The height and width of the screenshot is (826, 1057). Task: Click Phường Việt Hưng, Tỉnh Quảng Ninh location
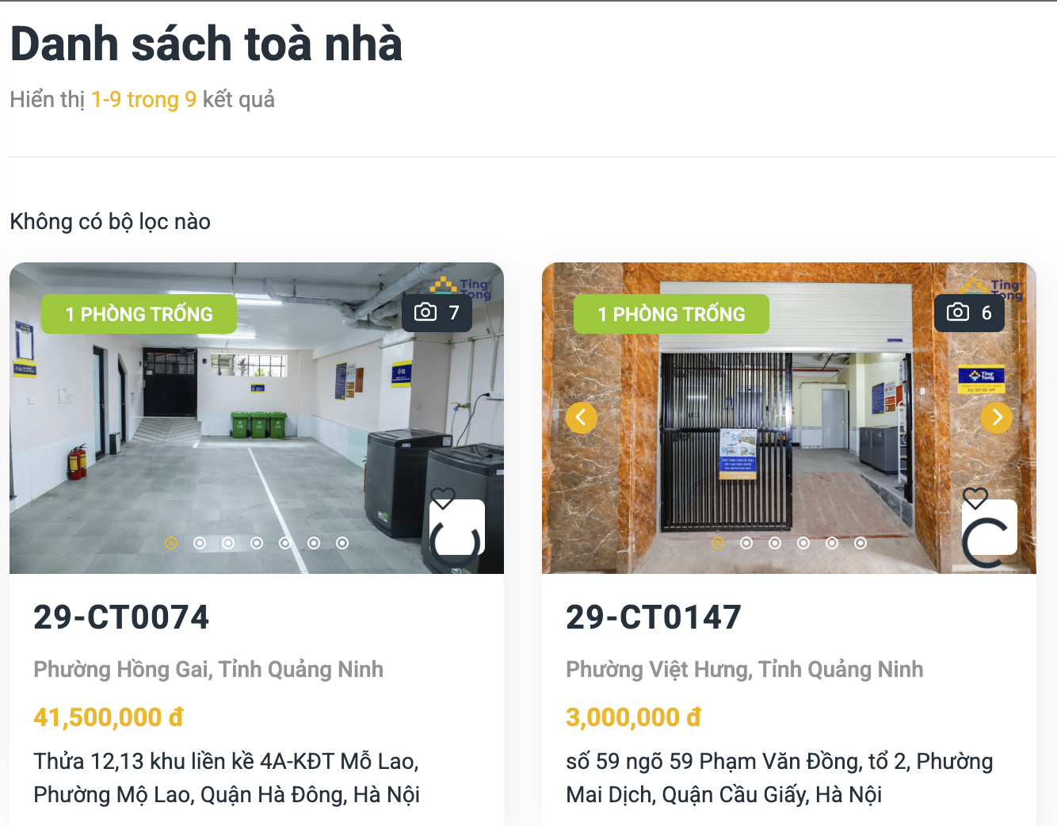click(745, 670)
